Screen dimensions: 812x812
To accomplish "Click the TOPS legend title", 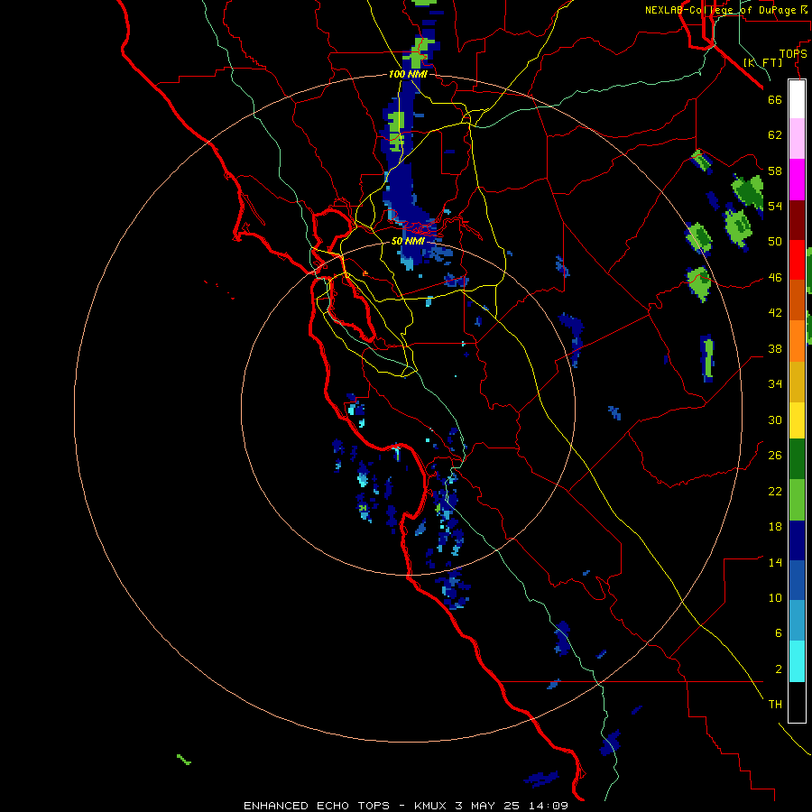I will 793,53.
